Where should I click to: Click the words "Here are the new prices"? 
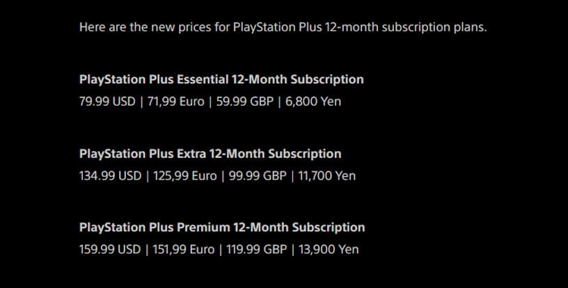(143, 29)
